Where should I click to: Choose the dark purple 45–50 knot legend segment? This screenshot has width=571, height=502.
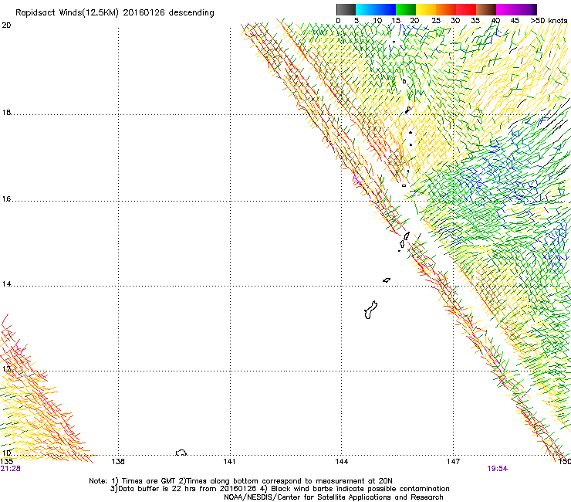526,9
